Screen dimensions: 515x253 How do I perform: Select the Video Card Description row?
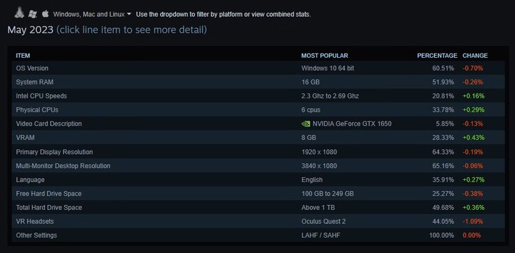point(258,123)
